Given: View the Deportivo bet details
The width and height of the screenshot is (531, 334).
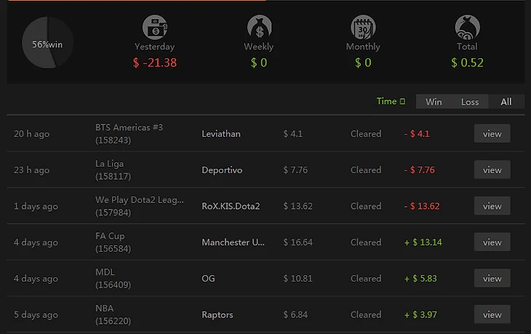Looking at the screenshot, I should tap(492, 170).
